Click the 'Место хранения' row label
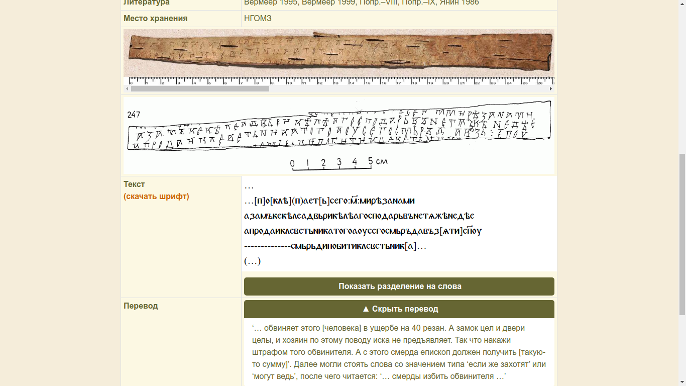Screen dimensions: 686x386 156,19
